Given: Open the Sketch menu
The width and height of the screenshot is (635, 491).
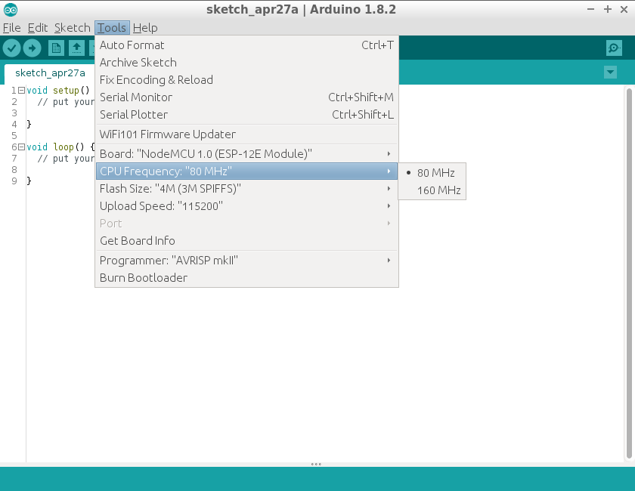Looking at the screenshot, I should coord(72,28).
